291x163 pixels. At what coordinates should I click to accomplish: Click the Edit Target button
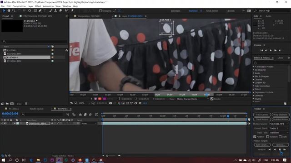[x=262, y=145]
